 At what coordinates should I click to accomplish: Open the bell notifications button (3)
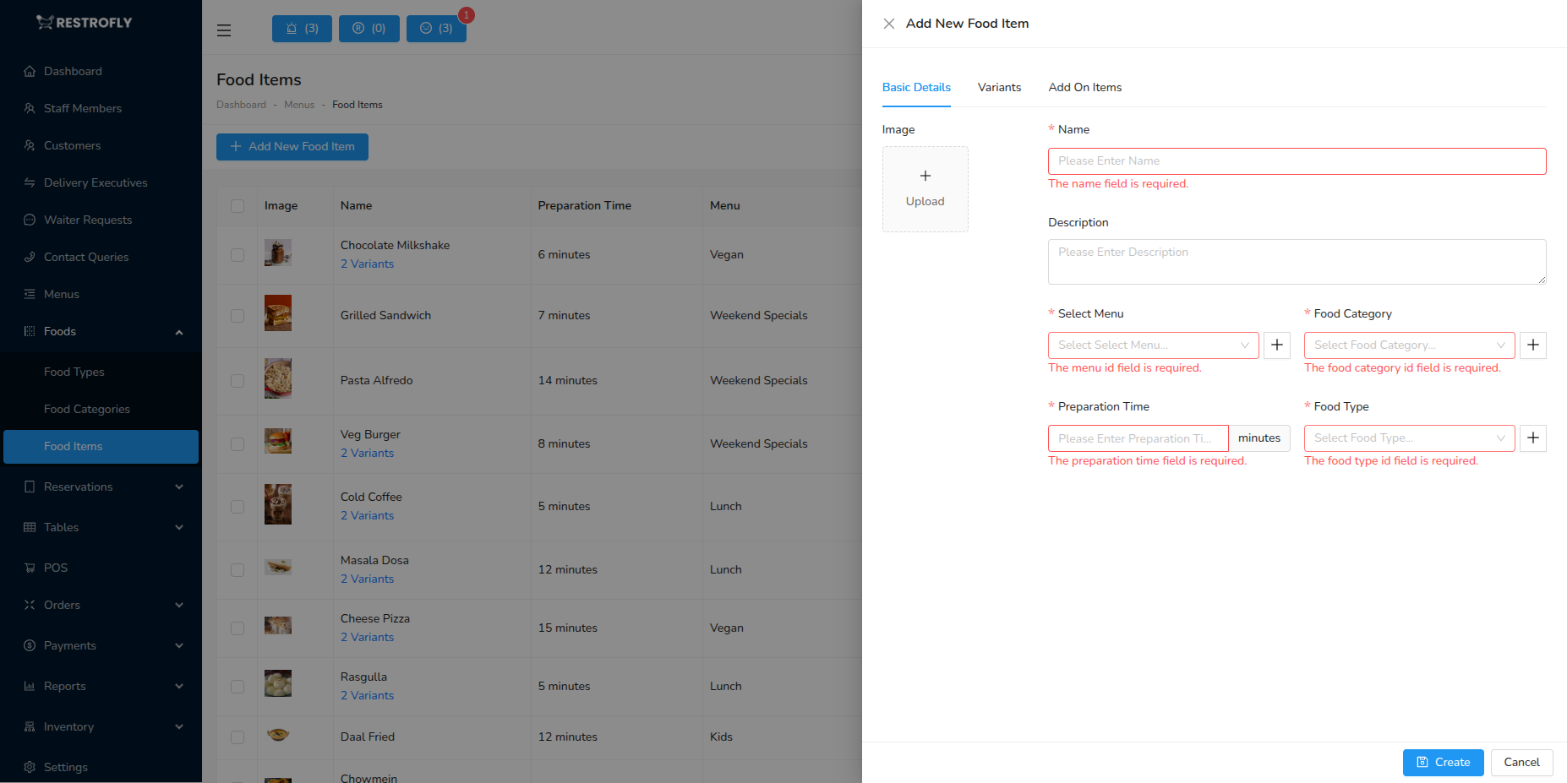point(302,29)
